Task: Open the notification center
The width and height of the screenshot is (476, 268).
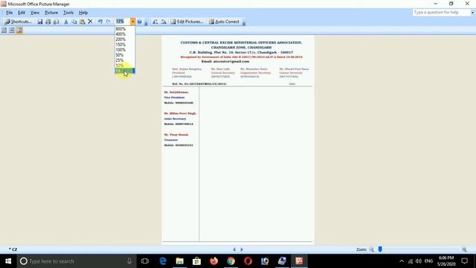Action: [x=464, y=261]
